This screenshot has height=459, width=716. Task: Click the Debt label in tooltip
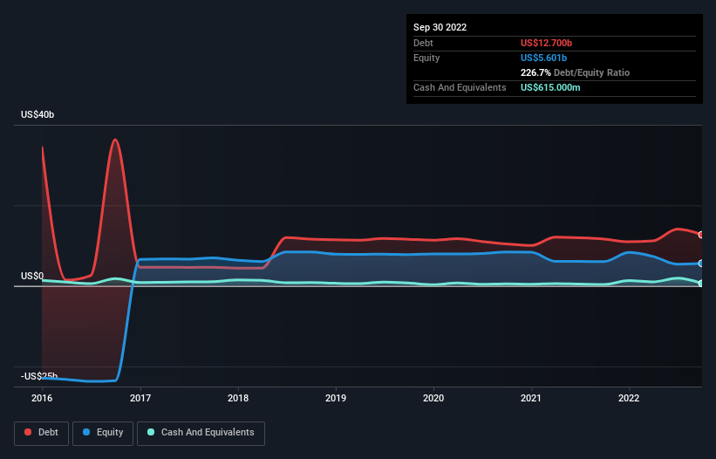(x=423, y=43)
